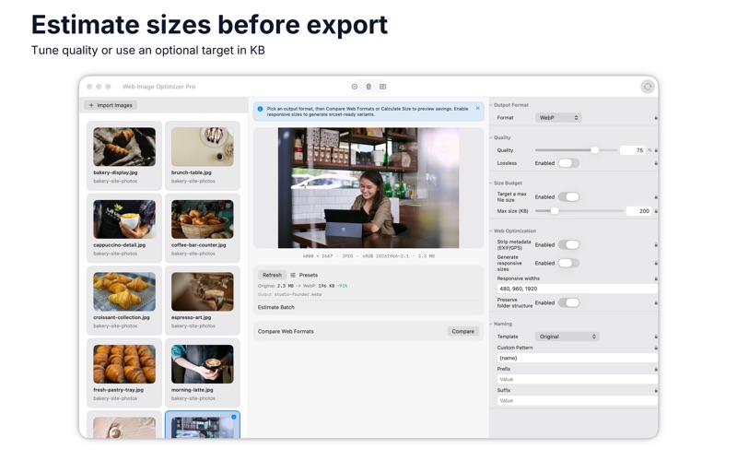Image resolution: width=737 pixels, height=461 pixels.
Task: Click the -91% savings text
Action: point(342,286)
